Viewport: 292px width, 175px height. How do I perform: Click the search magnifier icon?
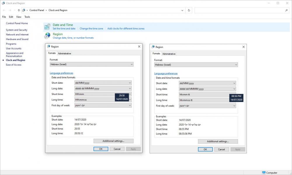286,11
